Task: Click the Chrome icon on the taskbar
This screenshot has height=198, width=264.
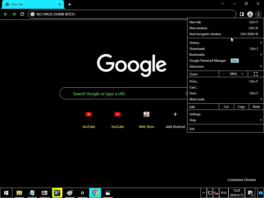Action: pyautogui.click(x=95, y=193)
